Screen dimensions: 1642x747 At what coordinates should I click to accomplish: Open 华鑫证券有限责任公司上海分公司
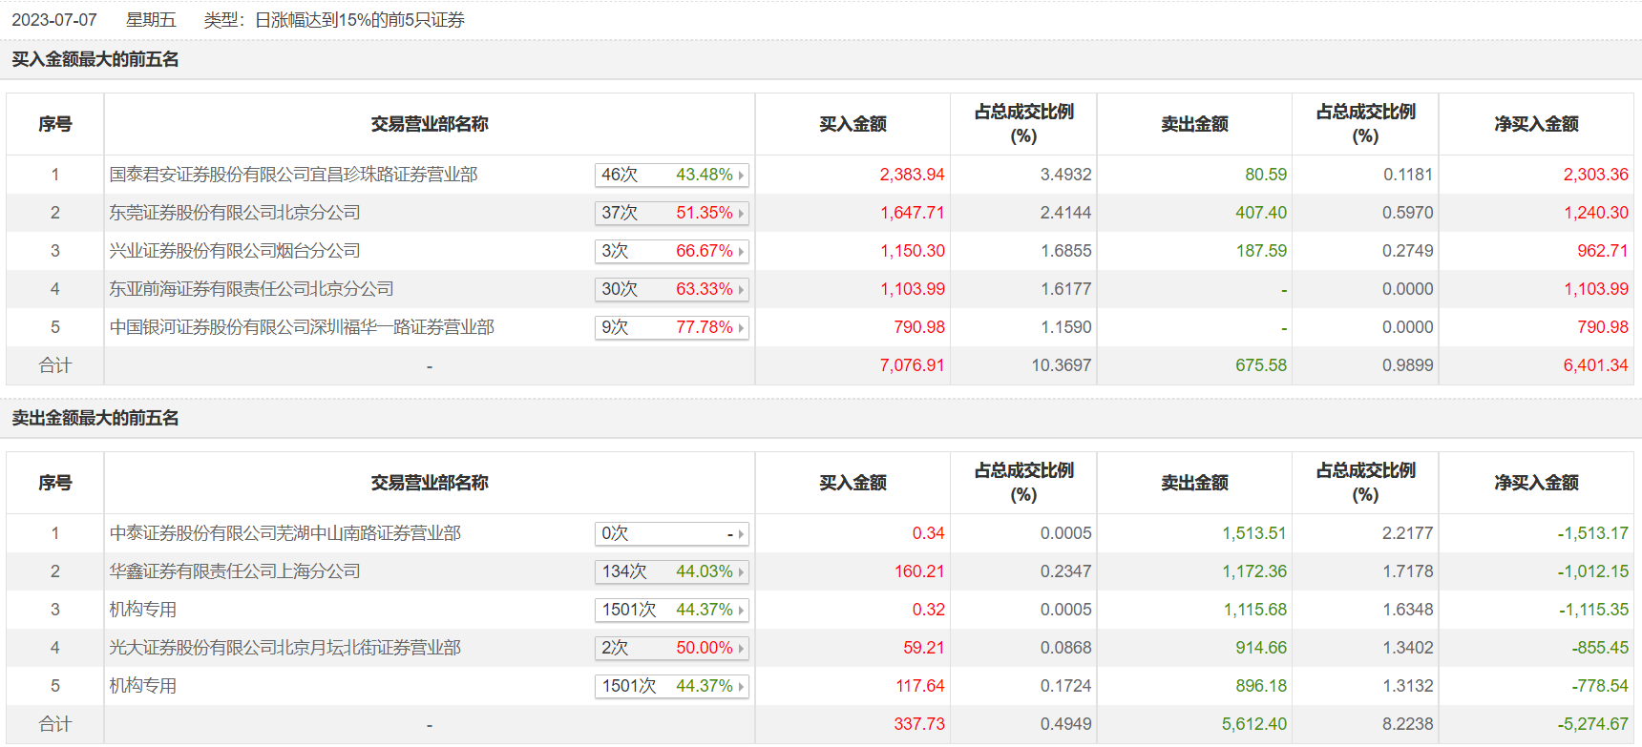point(235,571)
